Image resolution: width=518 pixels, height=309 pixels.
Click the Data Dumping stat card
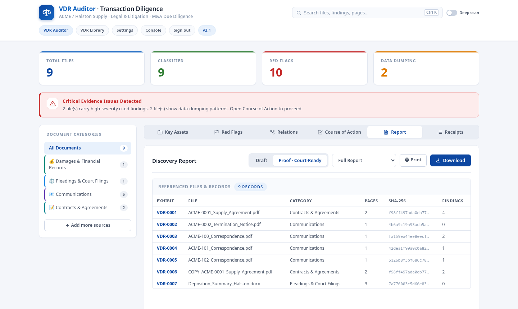coord(426,68)
